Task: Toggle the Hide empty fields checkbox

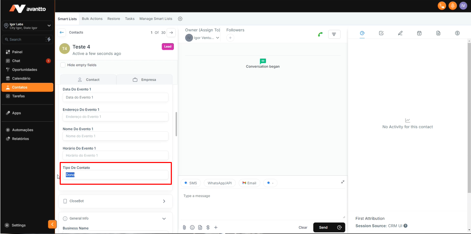Action: pos(63,65)
